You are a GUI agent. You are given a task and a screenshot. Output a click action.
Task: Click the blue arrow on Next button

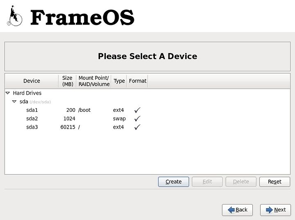click(x=270, y=210)
